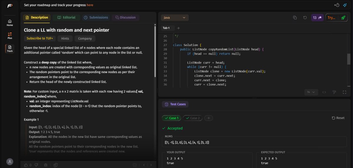Open the font size 14 dropdown
The height and width of the screenshot is (168, 353).
click(311, 92)
